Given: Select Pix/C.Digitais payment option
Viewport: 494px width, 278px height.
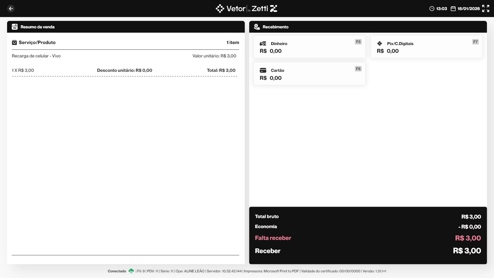Looking at the screenshot, I should coord(426,47).
